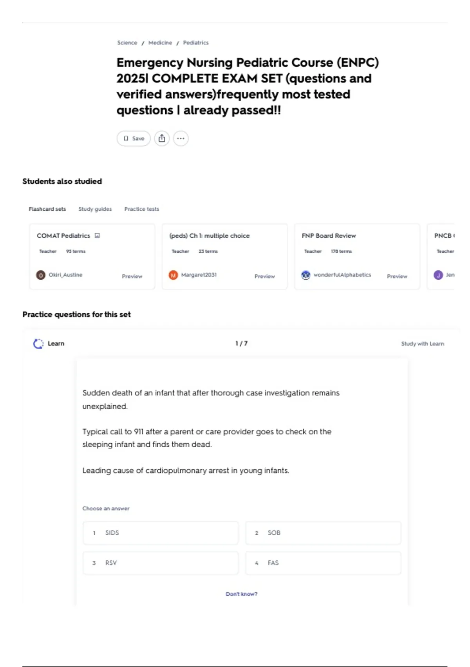Open the Medicine breadcrumb link

pos(160,43)
